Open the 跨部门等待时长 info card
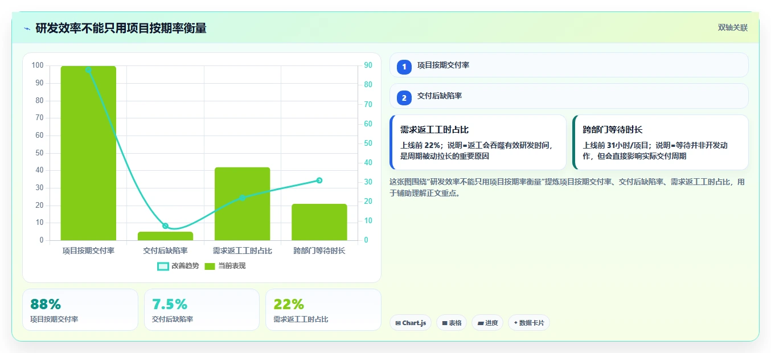 pyautogui.click(x=661, y=142)
